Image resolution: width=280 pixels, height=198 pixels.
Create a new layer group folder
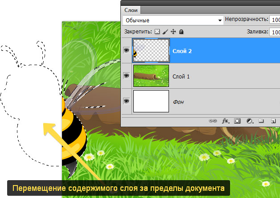point(261,121)
